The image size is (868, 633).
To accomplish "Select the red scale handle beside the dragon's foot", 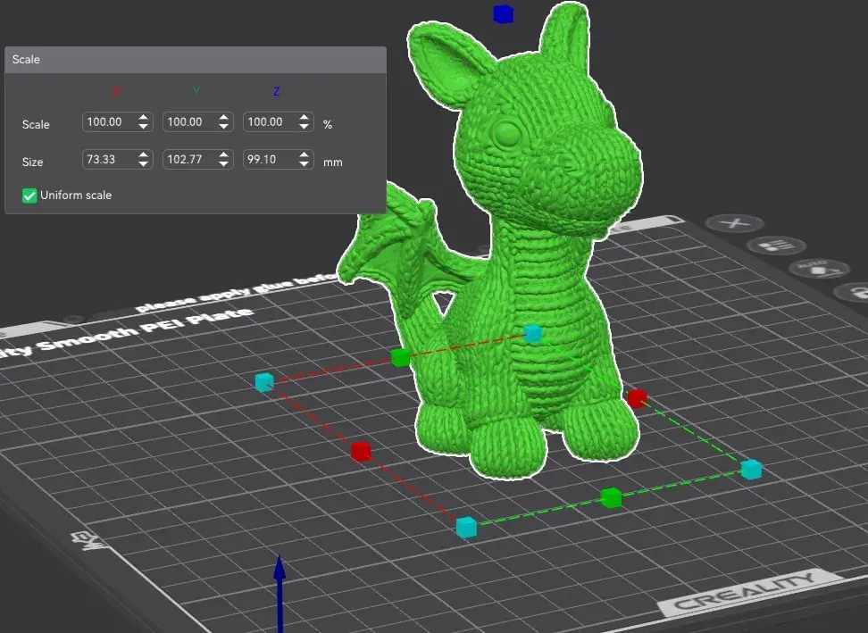I will [x=638, y=397].
